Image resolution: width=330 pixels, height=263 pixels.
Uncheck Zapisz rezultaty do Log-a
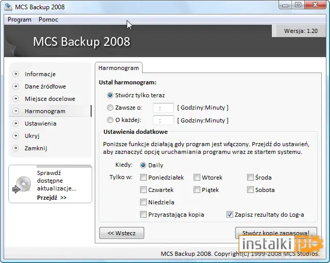[x=230, y=215]
